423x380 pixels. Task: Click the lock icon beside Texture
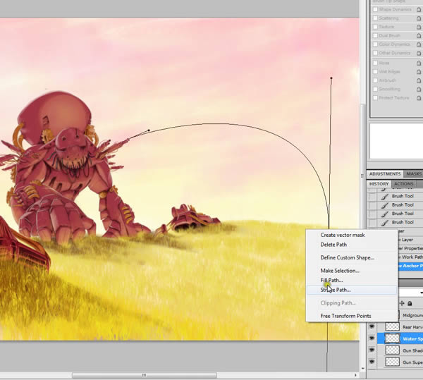pyautogui.click(x=419, y=27)
